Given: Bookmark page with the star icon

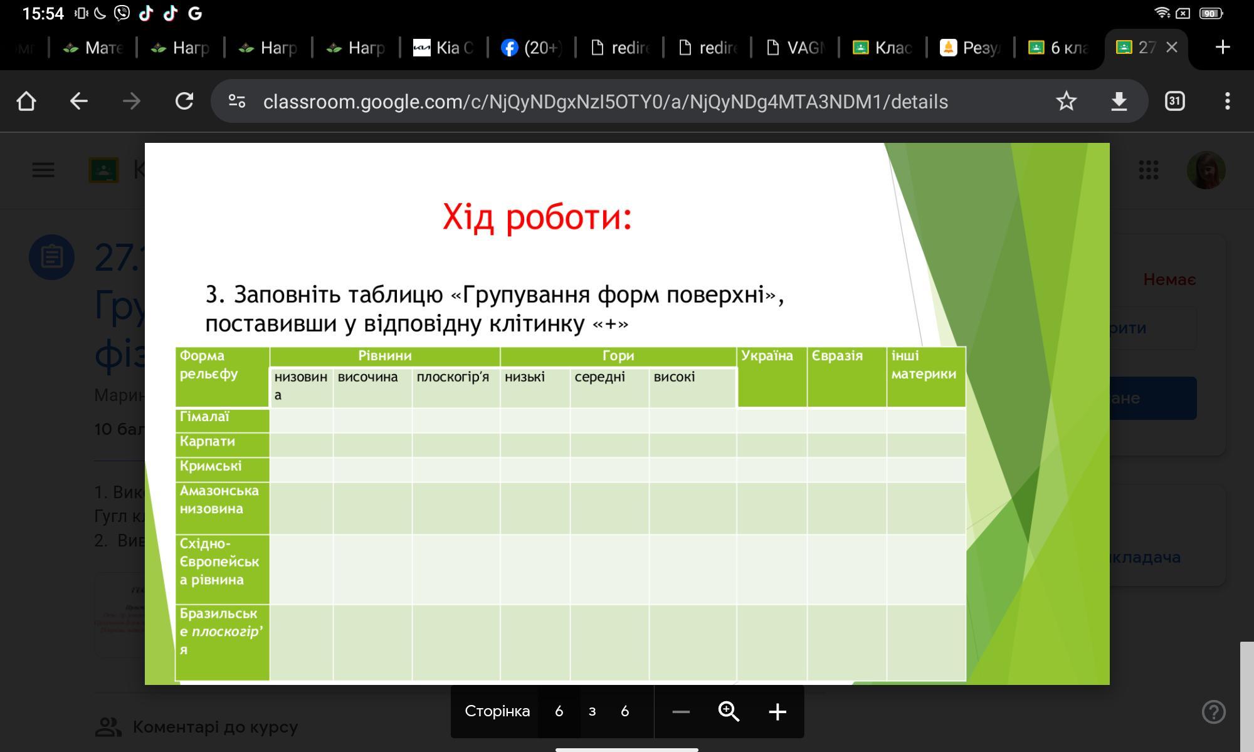Looking at the screenshot, I should click(1066, 101).
